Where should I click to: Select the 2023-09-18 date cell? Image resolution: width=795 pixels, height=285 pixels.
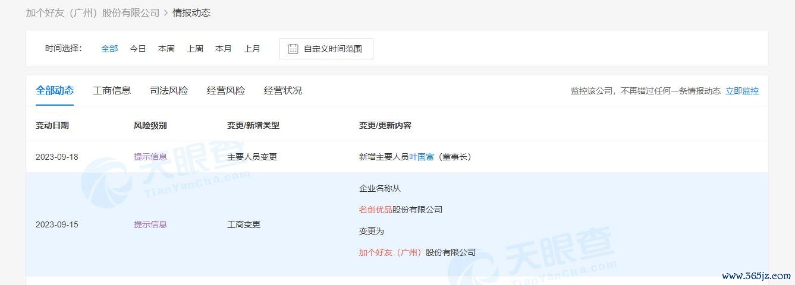pyautogui.click(x=57, y=157)
